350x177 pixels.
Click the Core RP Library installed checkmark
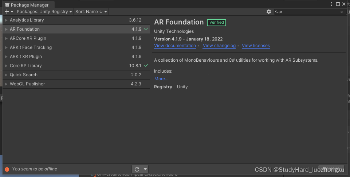(146, 66)
